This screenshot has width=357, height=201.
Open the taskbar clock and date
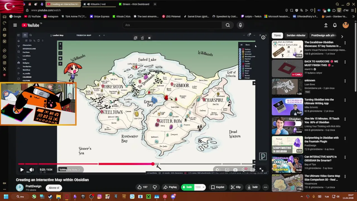(348, 197)
